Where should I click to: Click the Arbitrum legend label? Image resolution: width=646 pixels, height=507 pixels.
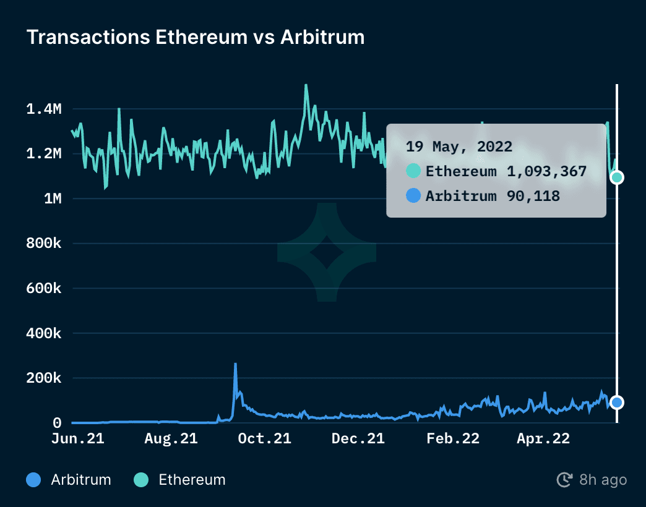pos(81,480)
